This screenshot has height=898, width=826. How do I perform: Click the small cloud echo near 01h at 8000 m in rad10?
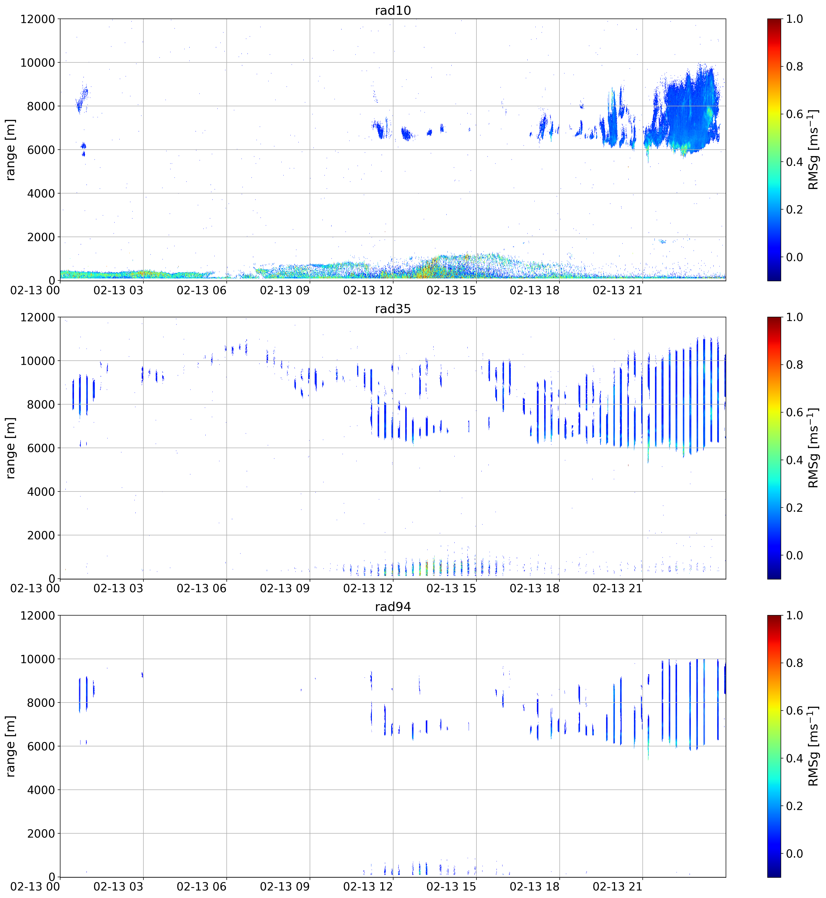[82, 99]
